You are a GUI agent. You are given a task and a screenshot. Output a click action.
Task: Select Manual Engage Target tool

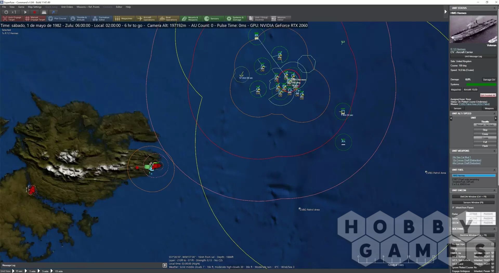click(35, 18)
